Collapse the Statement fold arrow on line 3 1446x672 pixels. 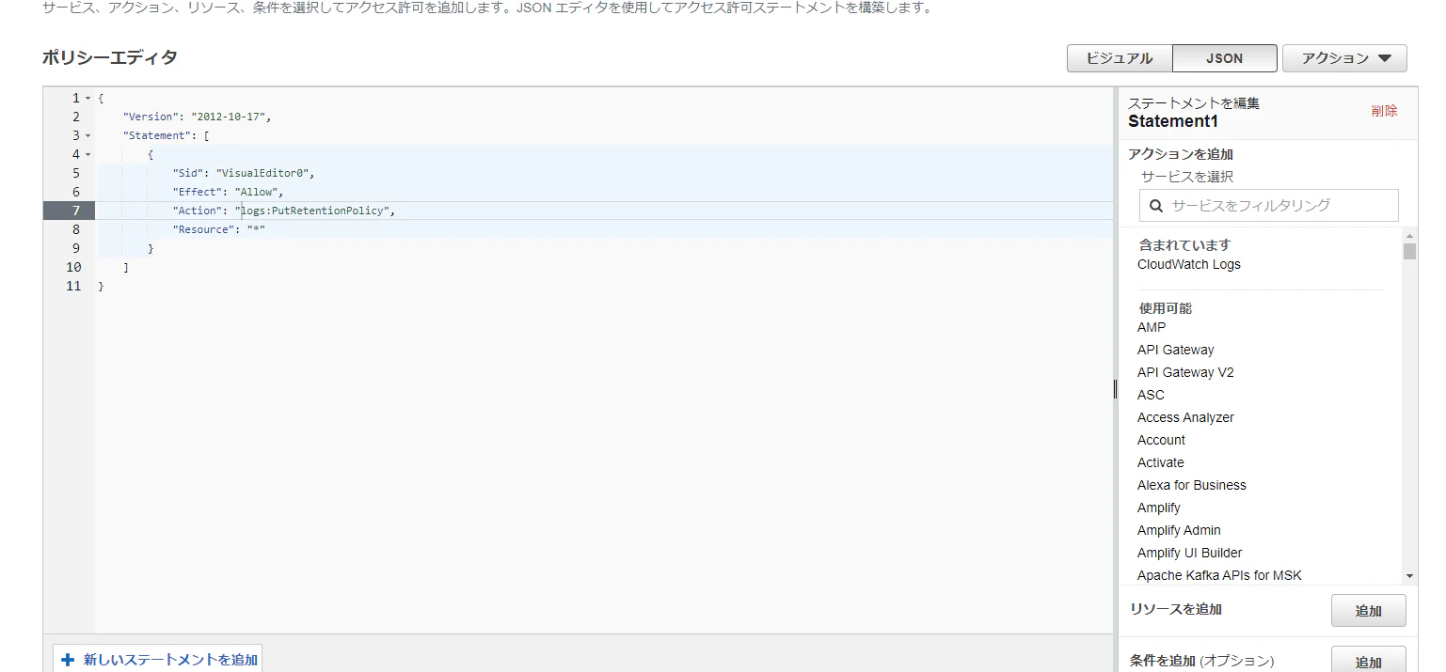pyautogui.click(x=88, y=135)
